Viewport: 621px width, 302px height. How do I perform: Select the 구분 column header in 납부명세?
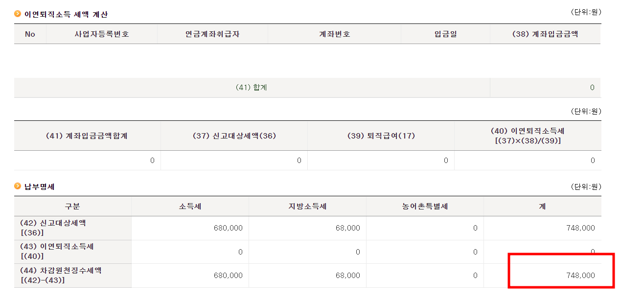72,206
